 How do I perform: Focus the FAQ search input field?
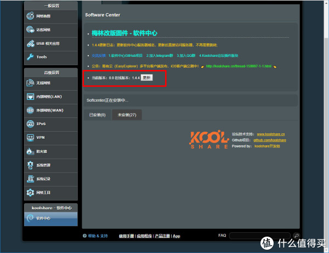[x=260, y=236]
